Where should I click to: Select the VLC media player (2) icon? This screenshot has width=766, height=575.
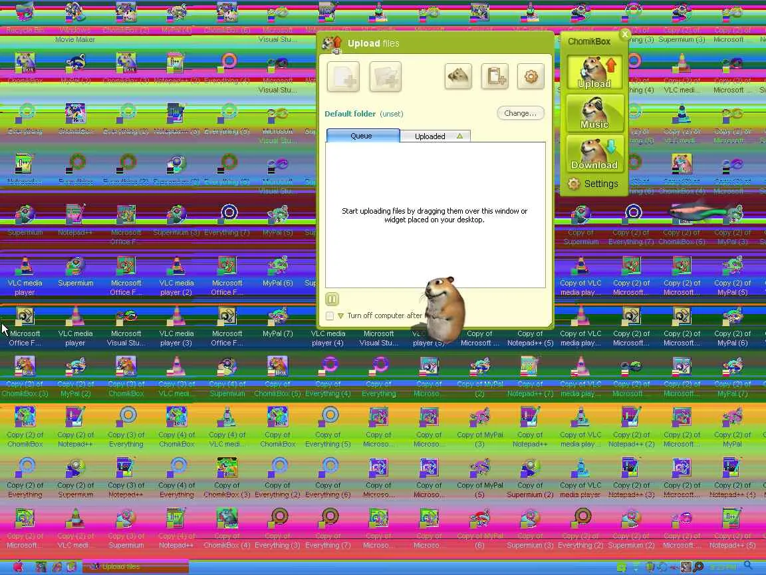(177, 276)
